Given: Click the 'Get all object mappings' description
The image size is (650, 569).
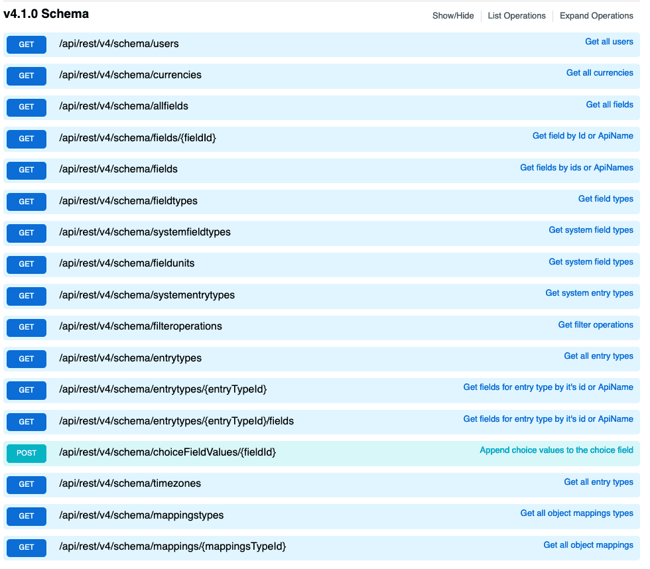Looking at the screenshot, I should 588,544.
